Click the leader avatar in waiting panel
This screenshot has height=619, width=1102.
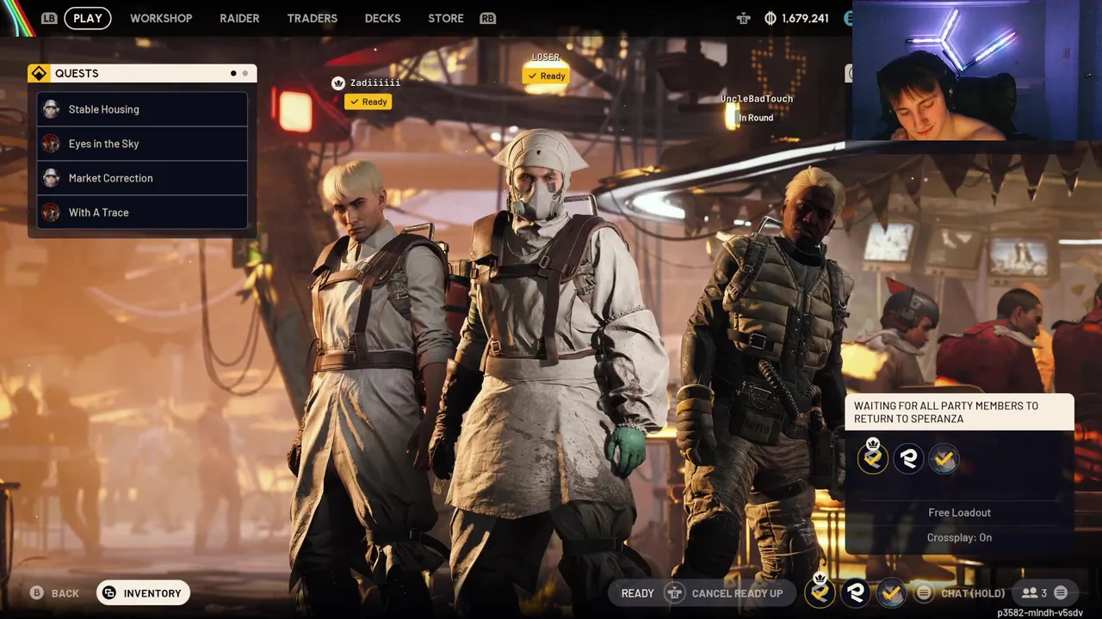[873, 458]
